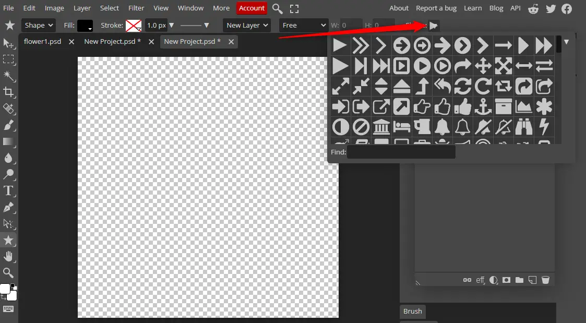
Task: Delete the layer using the trash icon
Action: tap(546, 280)
